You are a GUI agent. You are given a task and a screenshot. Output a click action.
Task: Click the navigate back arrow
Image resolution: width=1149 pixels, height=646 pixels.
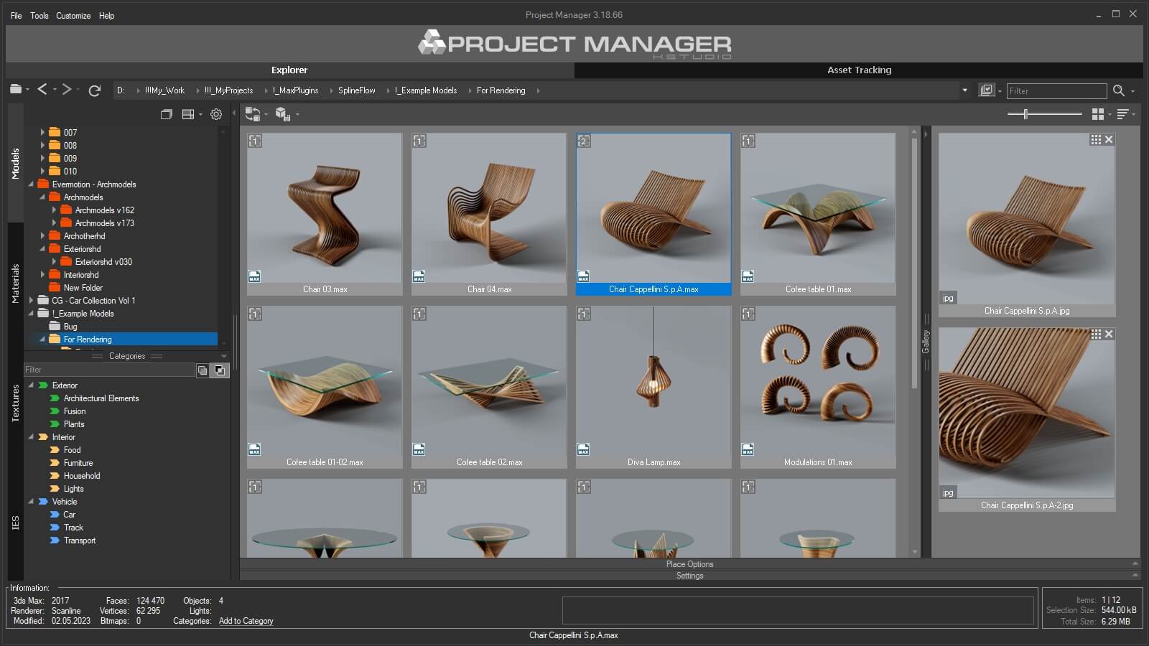point(42,89)
